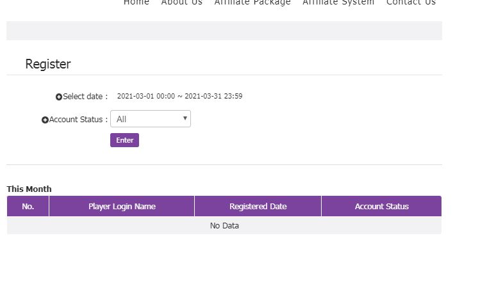Click the plus icon beside Select date

(x=59, y=97)
